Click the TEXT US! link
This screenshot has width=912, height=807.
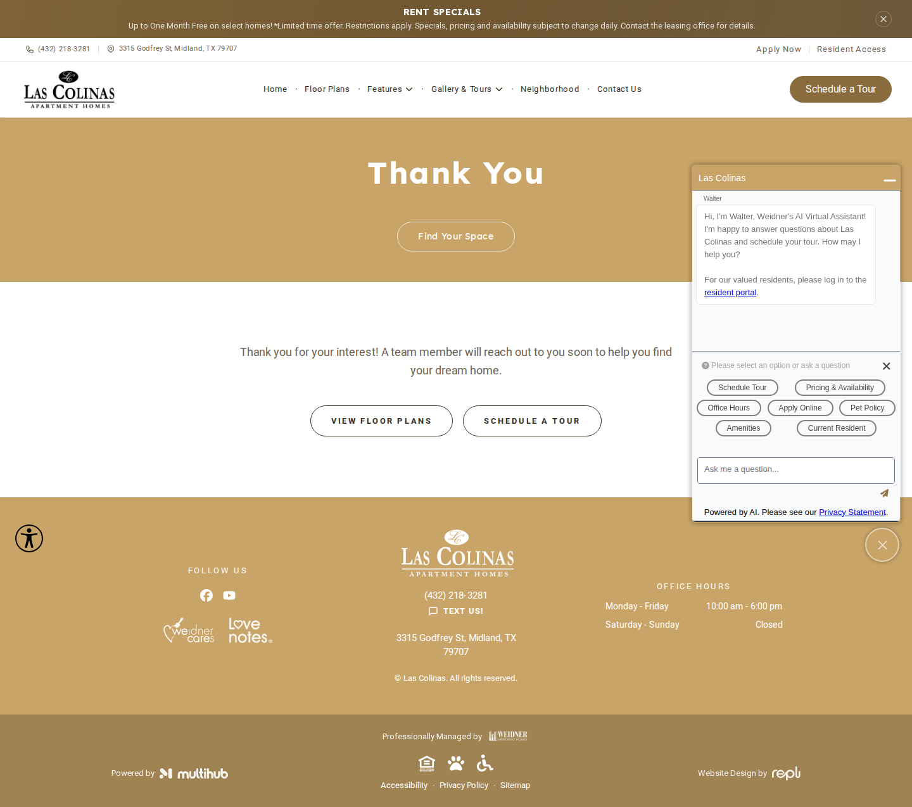pos(463,611)
